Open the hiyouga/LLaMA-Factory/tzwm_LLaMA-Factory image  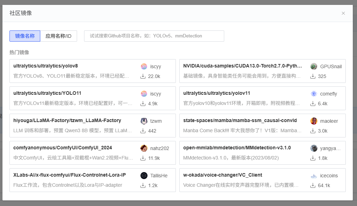pyautogui.click(x=92, y=126)
